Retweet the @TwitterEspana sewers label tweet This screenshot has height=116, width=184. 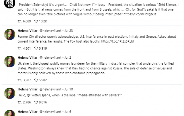(20, 102)
